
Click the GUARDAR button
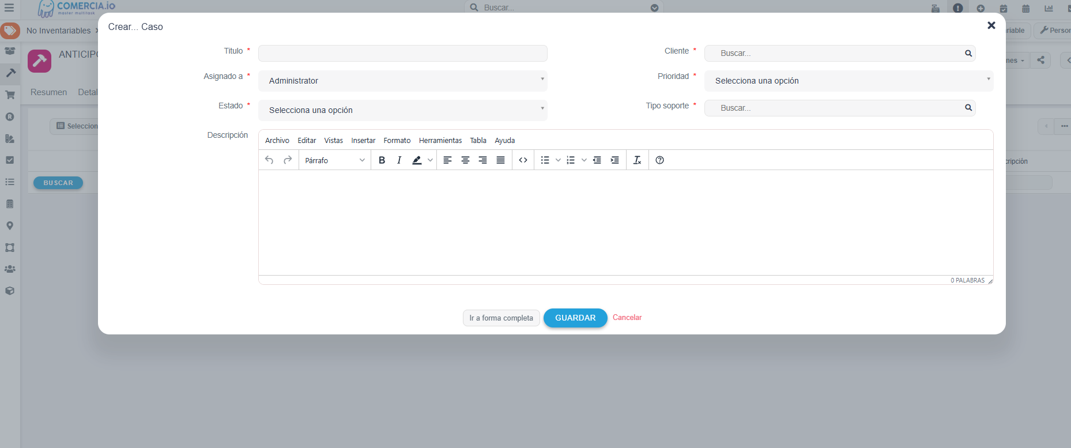(x=575, y=318)
